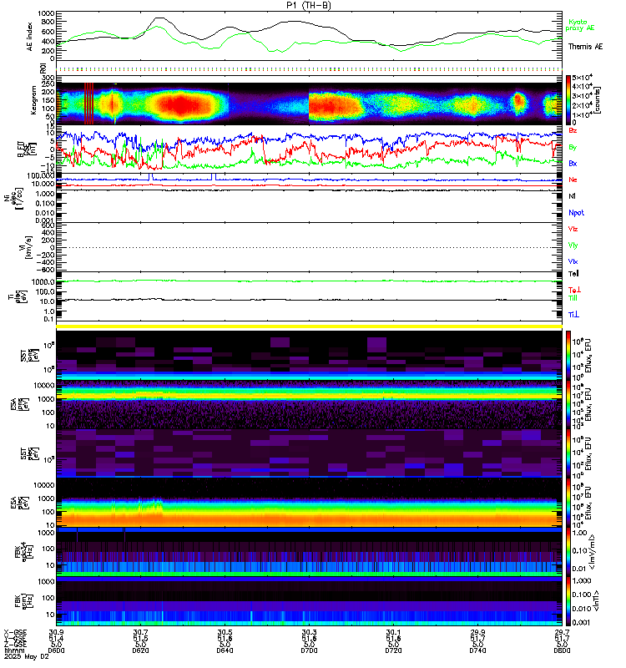The width and height of the screenshot is (626, 668).
Task: Click the "0800" time tick label
Action: (x=562, y=650)
